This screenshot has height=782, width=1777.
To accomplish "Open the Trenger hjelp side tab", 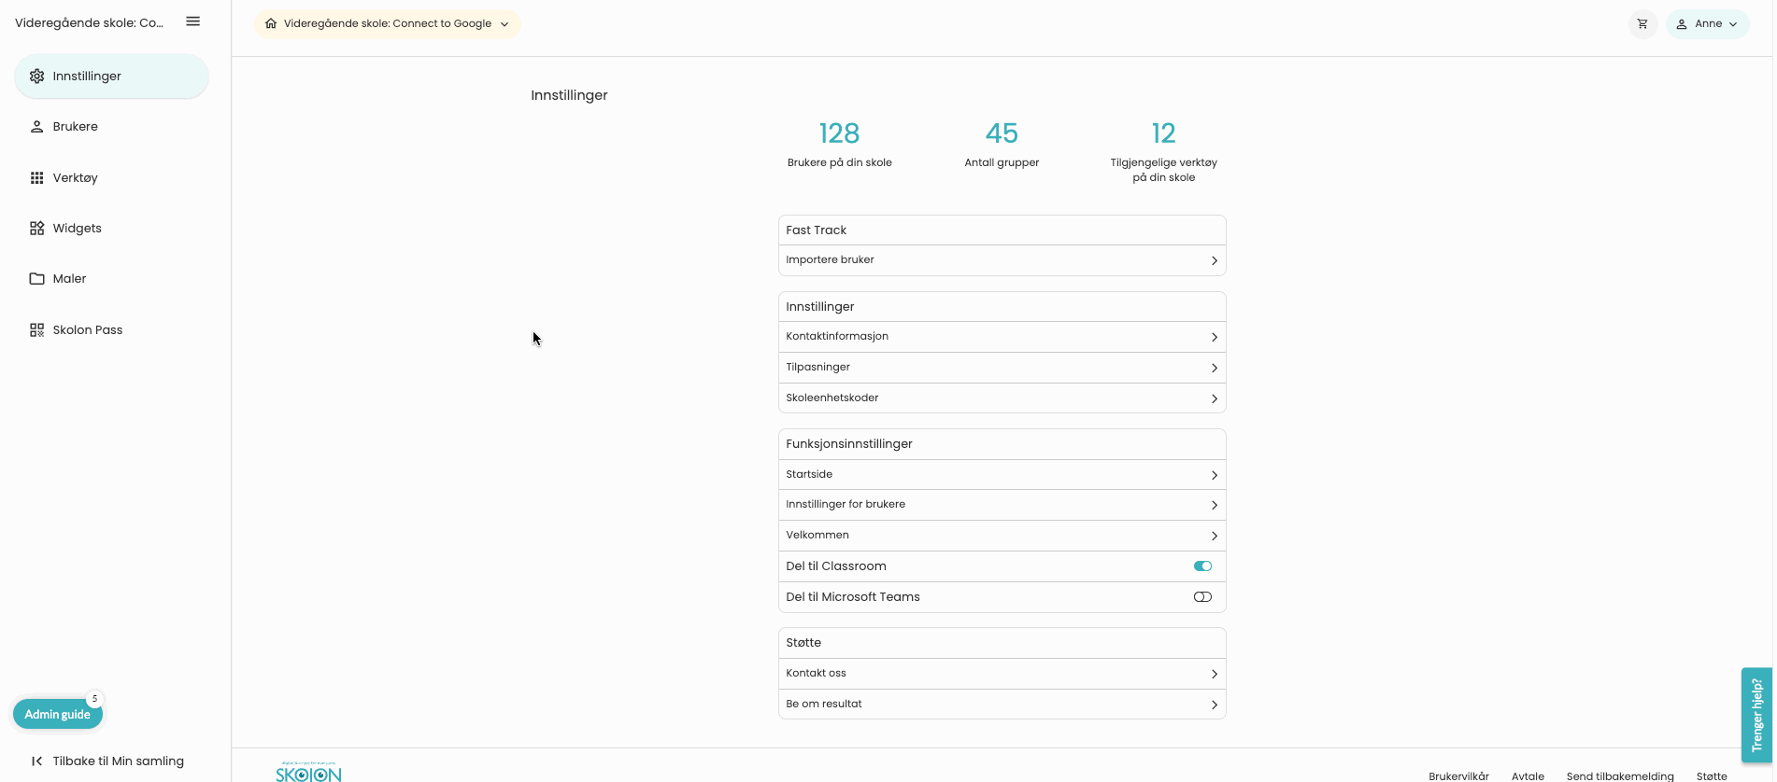I will pyautogui.click(x=1756, y=715).
